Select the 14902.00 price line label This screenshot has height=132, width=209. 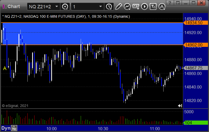coord(195,45)
